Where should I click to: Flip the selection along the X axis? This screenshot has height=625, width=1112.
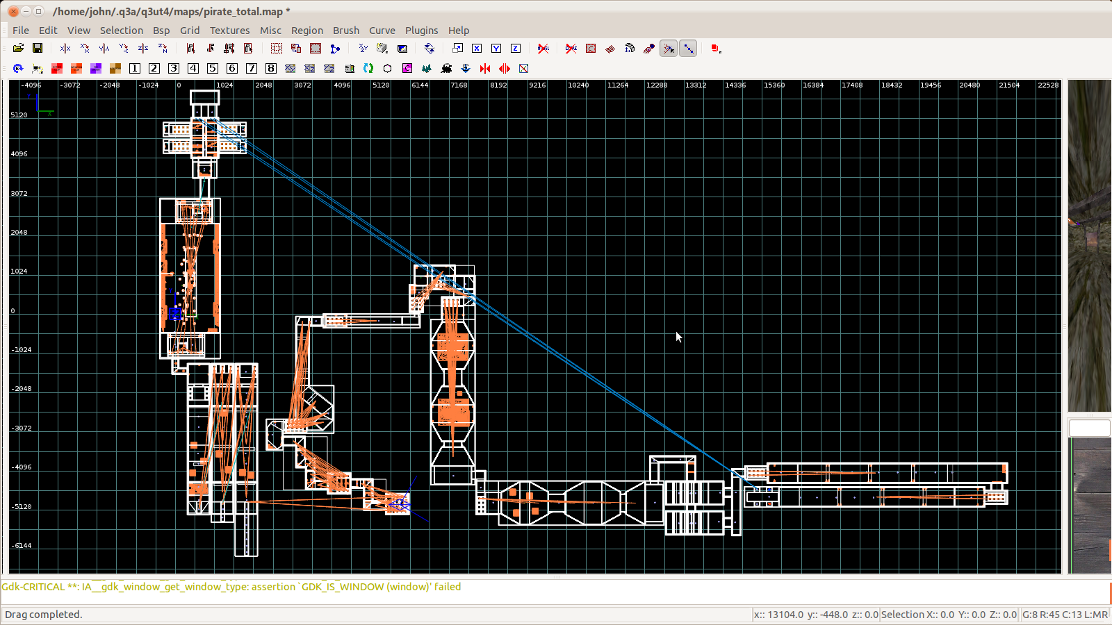65,49
